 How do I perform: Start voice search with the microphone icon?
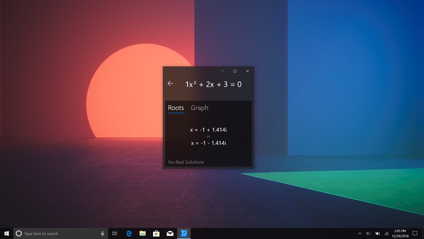click(102, 233)
